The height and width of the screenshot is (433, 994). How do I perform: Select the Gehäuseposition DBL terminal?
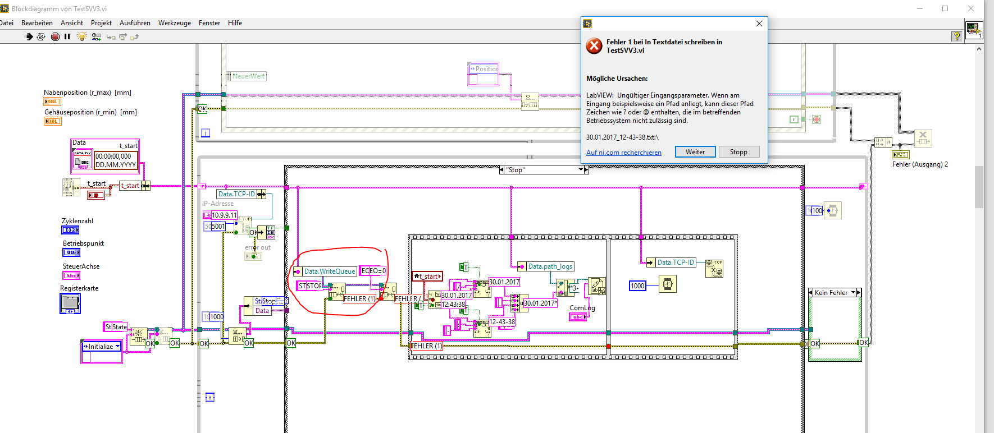click(x=52, y=121)
